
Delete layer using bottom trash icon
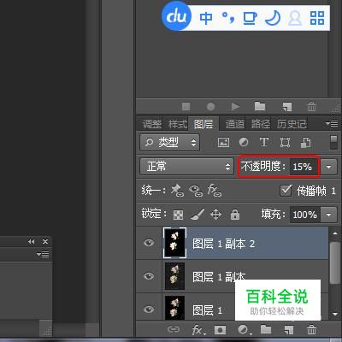[x=311, y=330]
